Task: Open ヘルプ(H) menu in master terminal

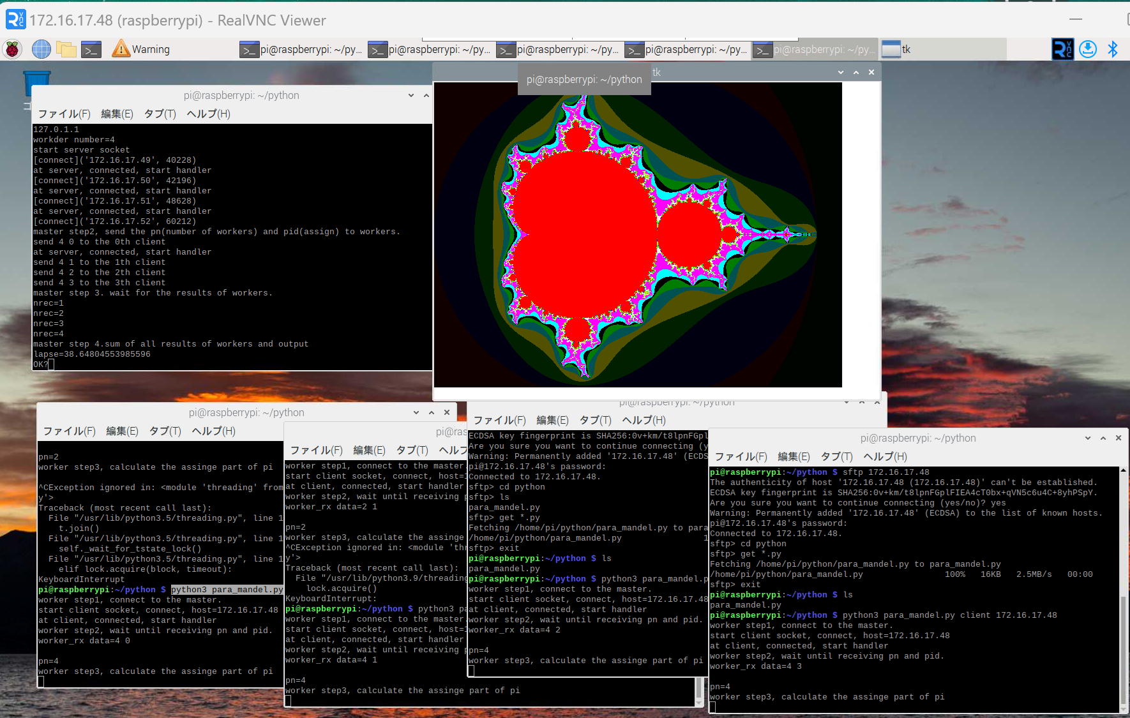Action: click(208, 114)
